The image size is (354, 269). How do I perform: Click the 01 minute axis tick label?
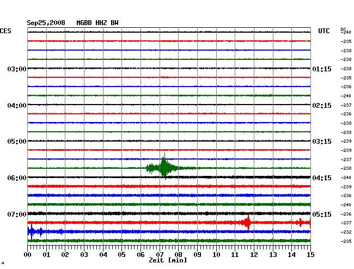point(46,255)
